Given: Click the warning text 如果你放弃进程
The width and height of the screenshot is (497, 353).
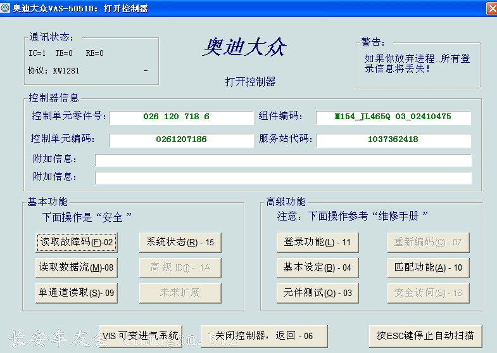Looking at the screenshot, I should (417, 63).
